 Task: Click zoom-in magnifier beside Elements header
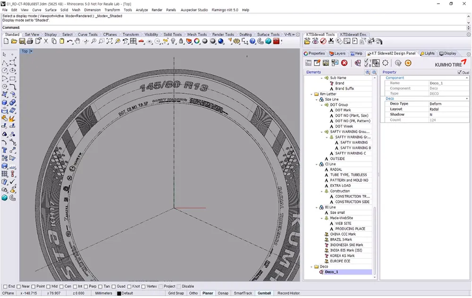(x=368, y=72)
